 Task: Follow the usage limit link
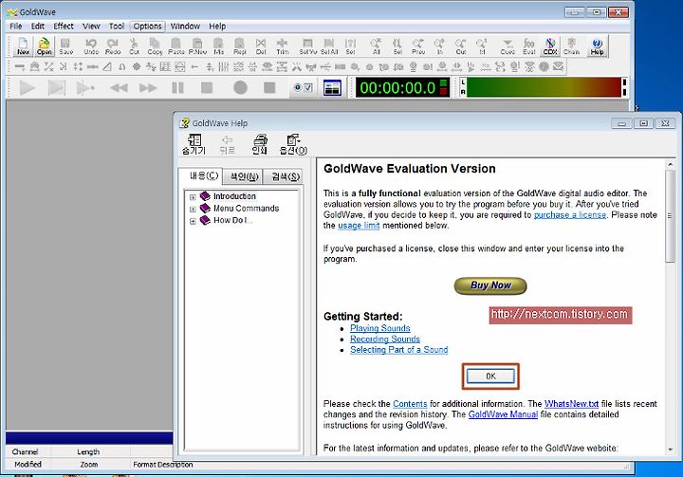point(359,226)
